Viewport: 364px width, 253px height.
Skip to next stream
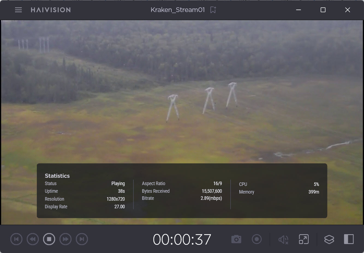click(x=82, y=239)
